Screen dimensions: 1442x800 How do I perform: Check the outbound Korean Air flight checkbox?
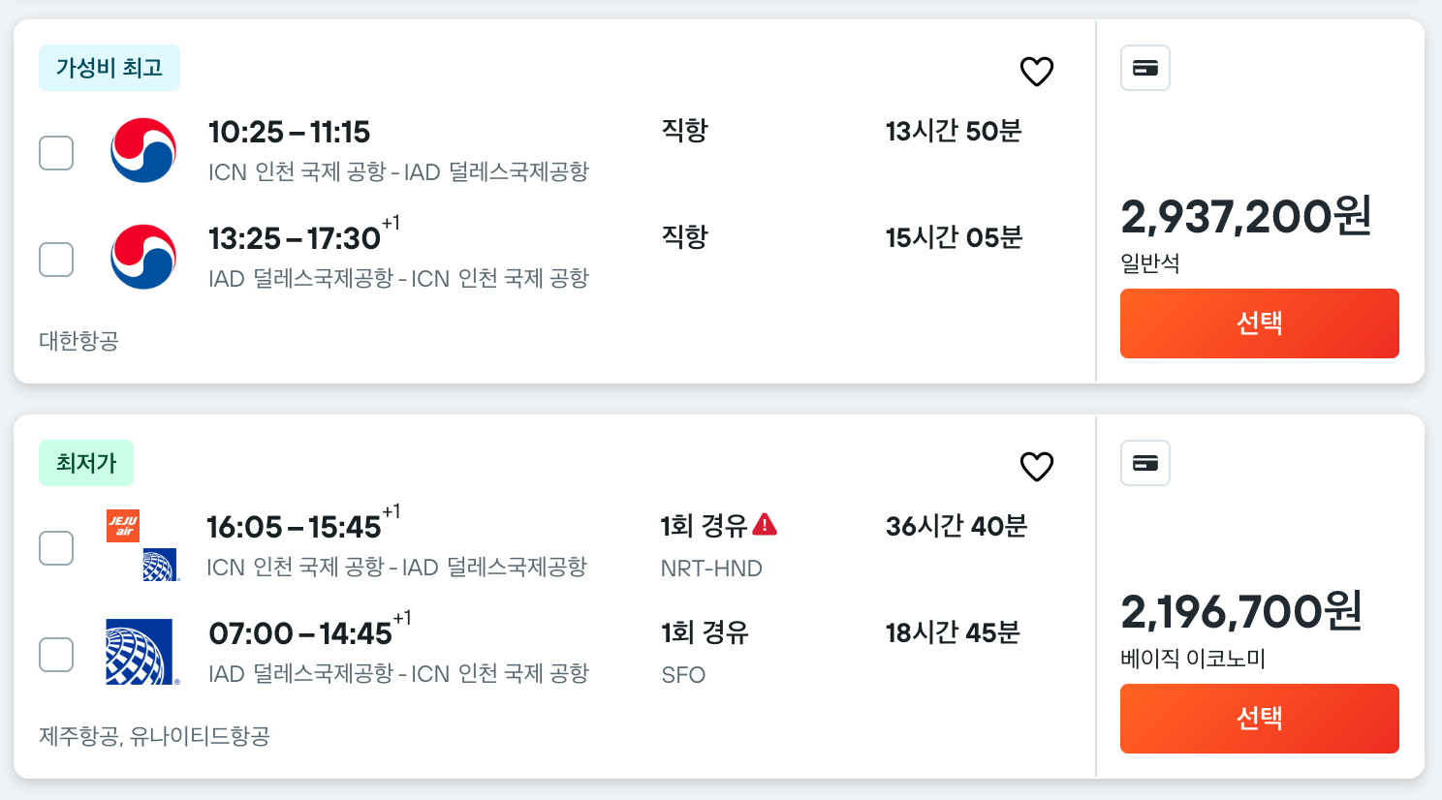point(56,152)
